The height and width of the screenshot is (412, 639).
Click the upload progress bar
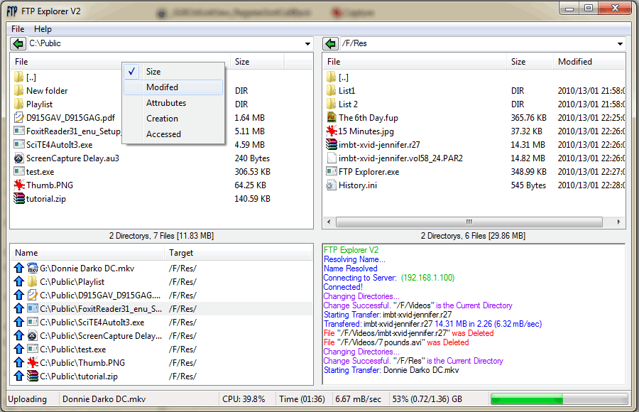(559, 399)
